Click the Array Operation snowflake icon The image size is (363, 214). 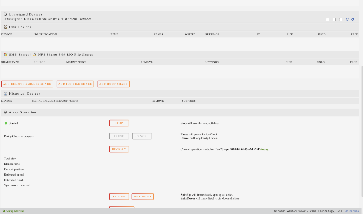click(5, 112)
